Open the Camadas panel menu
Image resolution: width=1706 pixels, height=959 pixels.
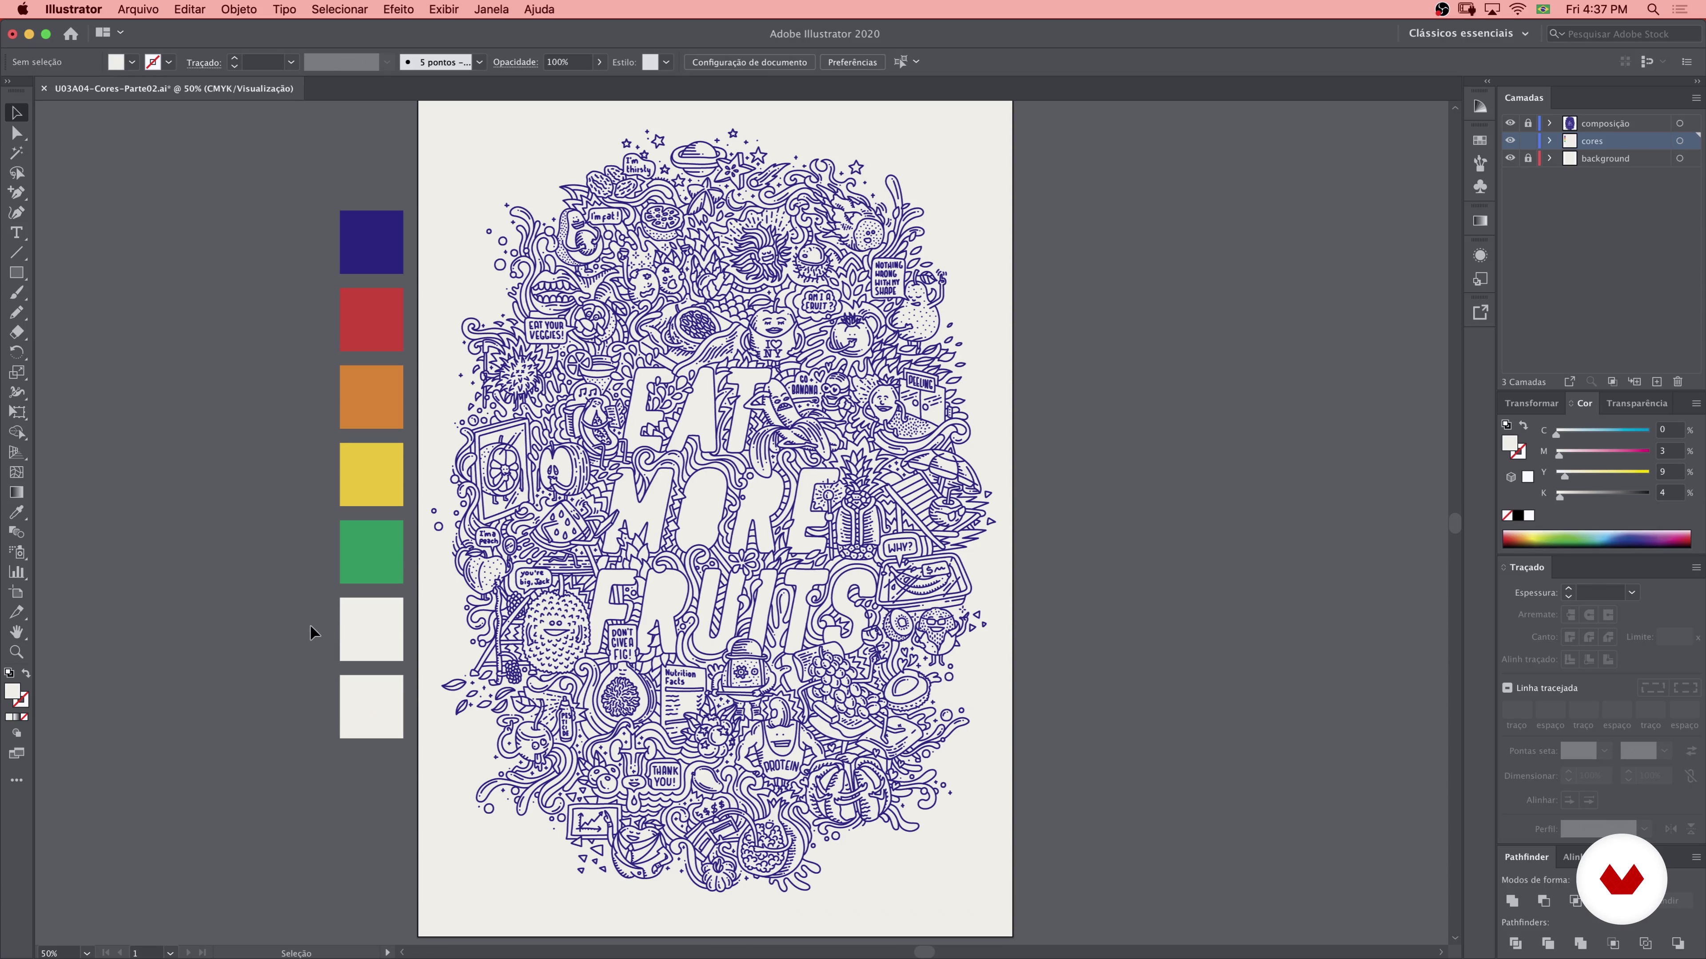point(1696,97)
